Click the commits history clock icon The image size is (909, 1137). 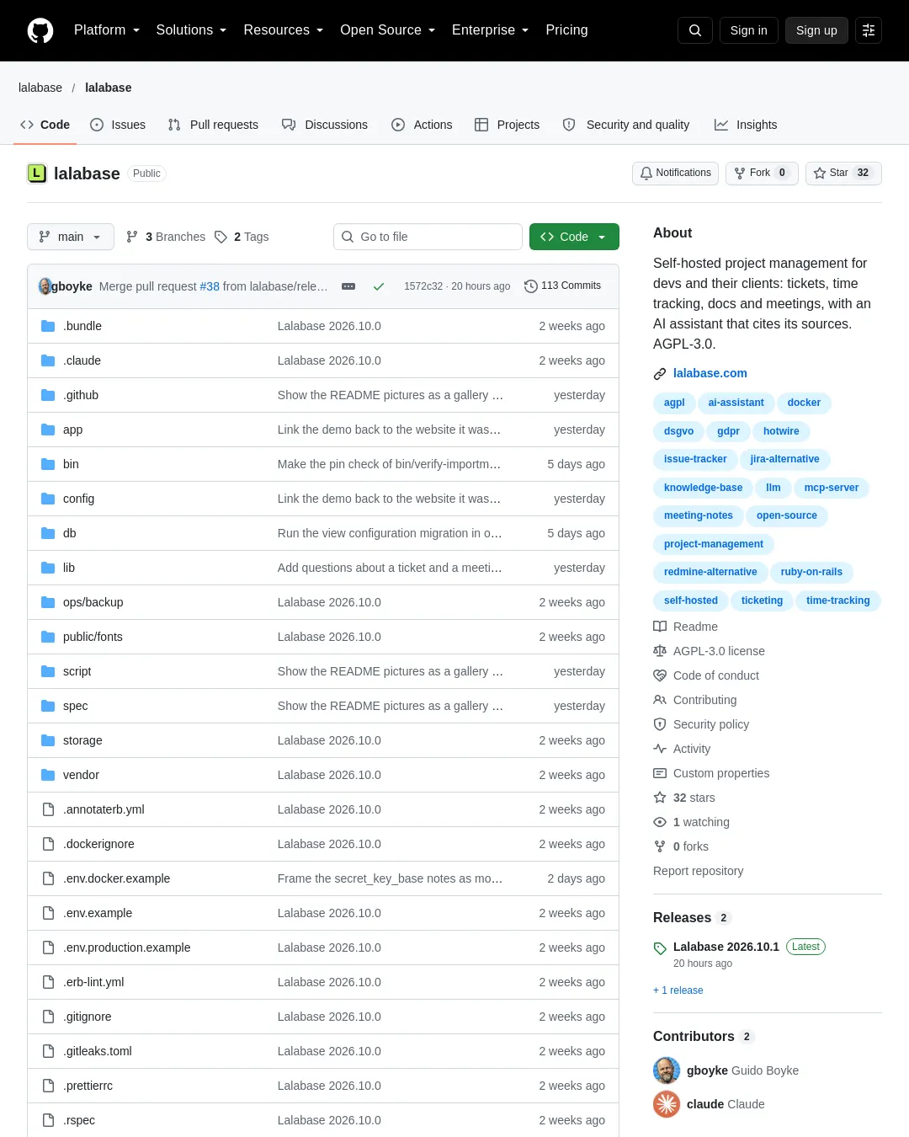[x=531, y=286]
